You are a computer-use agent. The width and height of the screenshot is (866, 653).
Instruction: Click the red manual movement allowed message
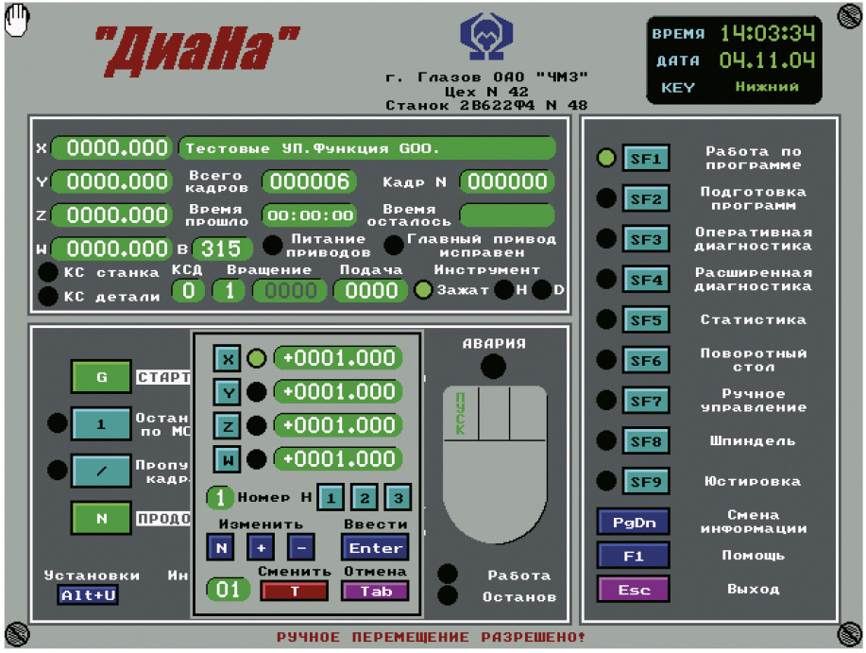tap(431, 637)
